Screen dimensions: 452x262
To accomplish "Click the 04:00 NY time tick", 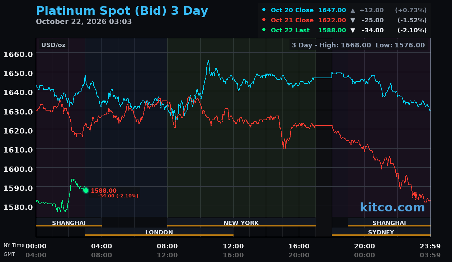I will (x=102, y=246).
